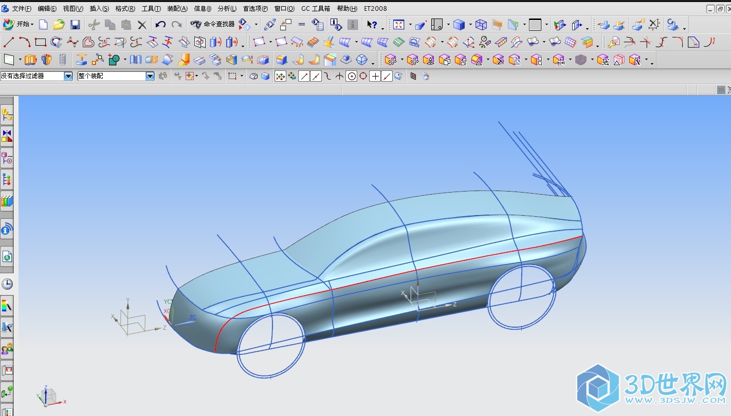
Task: Open dropdown arrow beside Fit view icon
Action: [x=410, y=25]
